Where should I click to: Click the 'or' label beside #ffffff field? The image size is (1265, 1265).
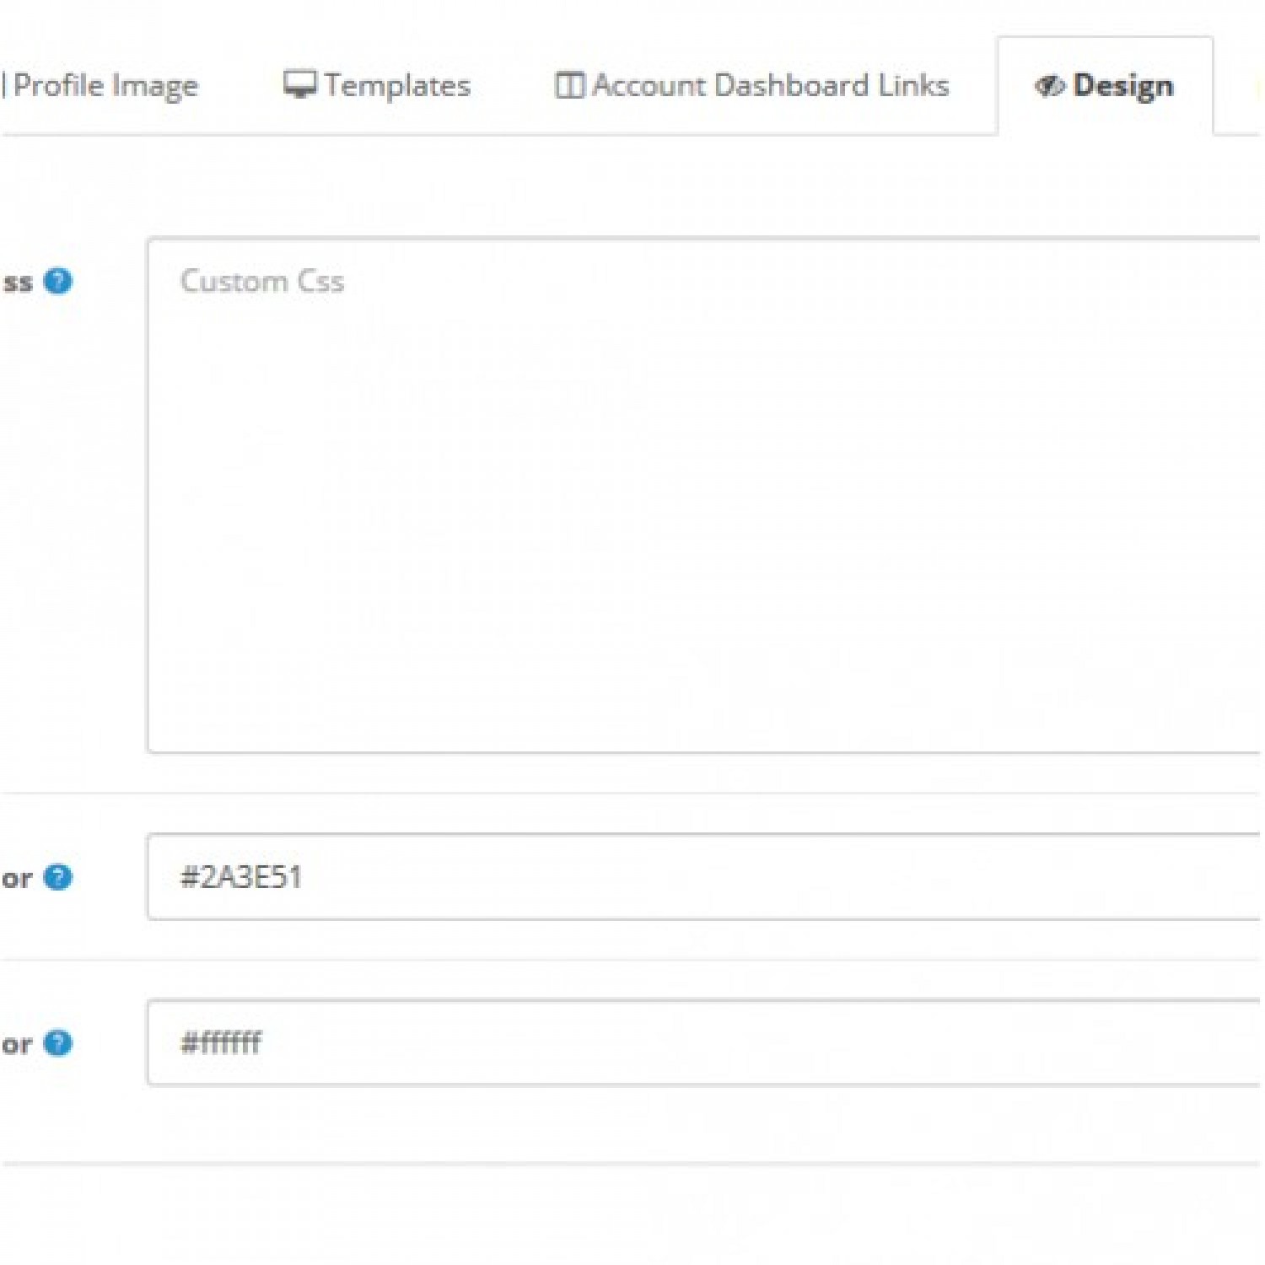(17, 1044)
